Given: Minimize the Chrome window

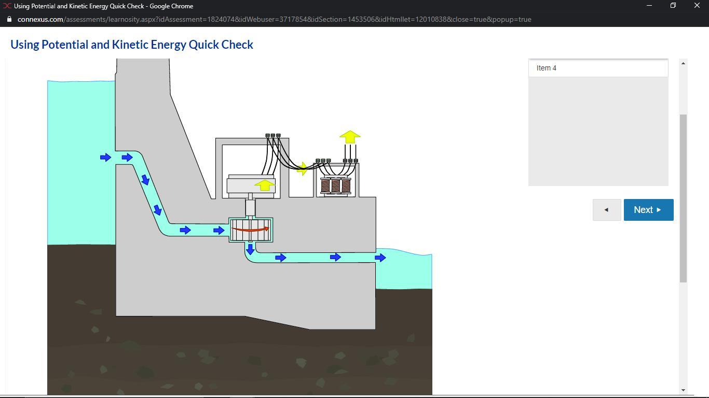Looking at the screenshot, I should coord(649,6).
